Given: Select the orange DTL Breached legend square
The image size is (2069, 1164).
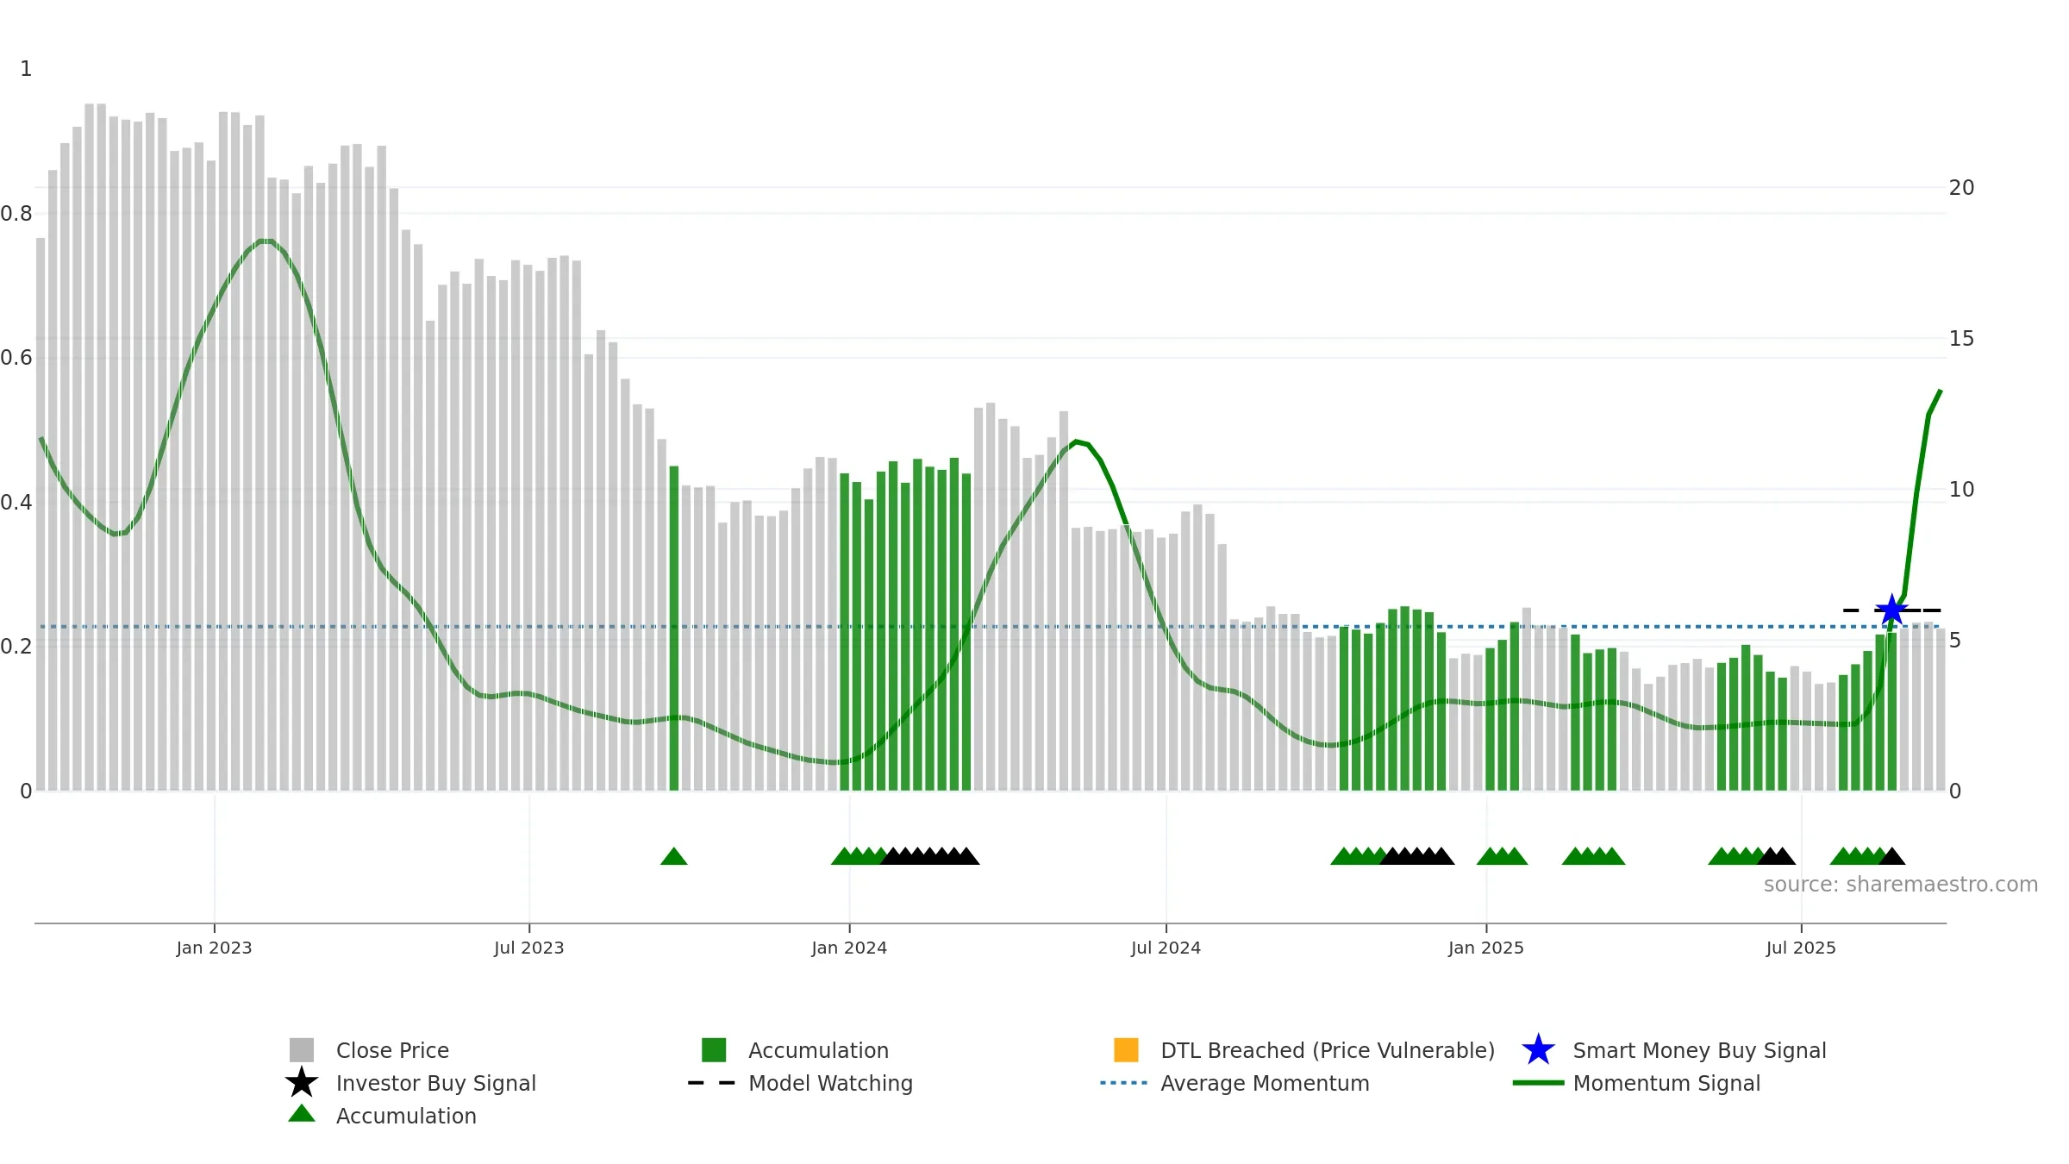Looking at the screenshot, I should click(1126, 1050).
